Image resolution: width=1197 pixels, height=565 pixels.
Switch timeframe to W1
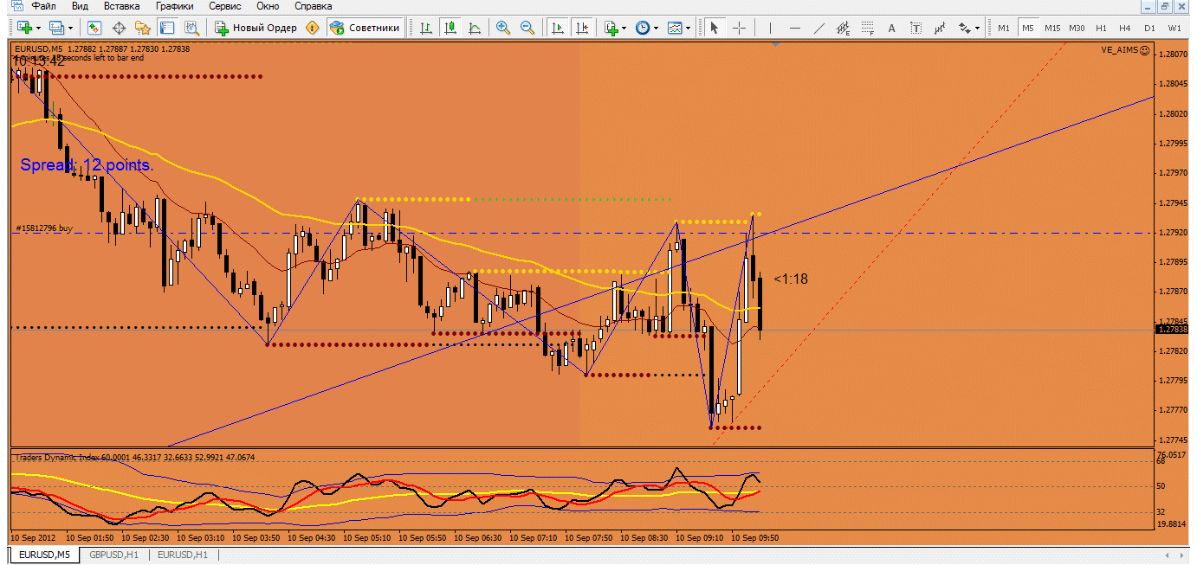tap(1174, 28)
